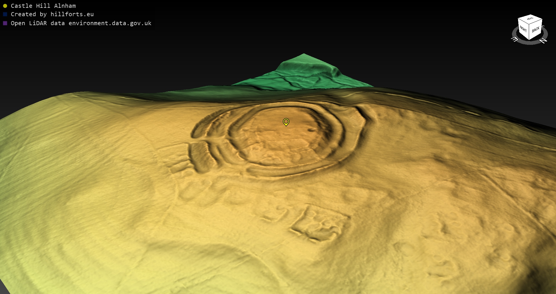The width and height of the screenshot is (556, 294).
Task: Click the BACK face of the navigation cube
Action: 535,29
